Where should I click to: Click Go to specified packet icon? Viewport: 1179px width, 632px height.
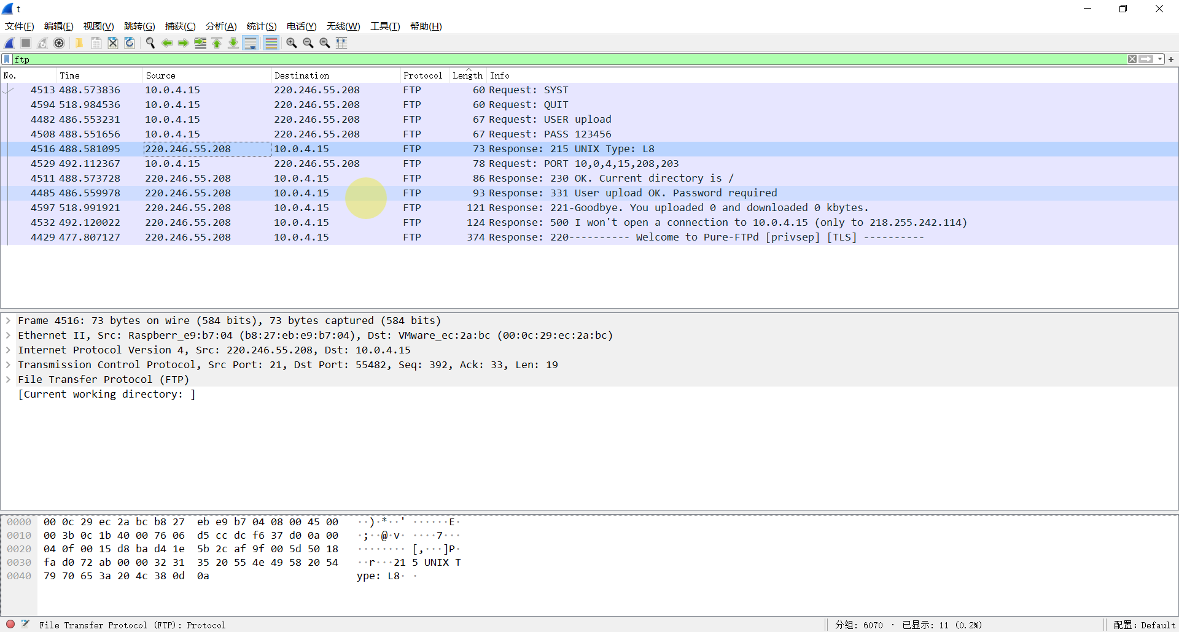[x=200, y=43]
